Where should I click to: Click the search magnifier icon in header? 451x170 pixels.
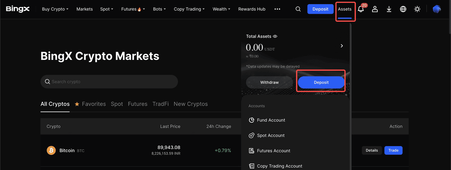(298, 9)
